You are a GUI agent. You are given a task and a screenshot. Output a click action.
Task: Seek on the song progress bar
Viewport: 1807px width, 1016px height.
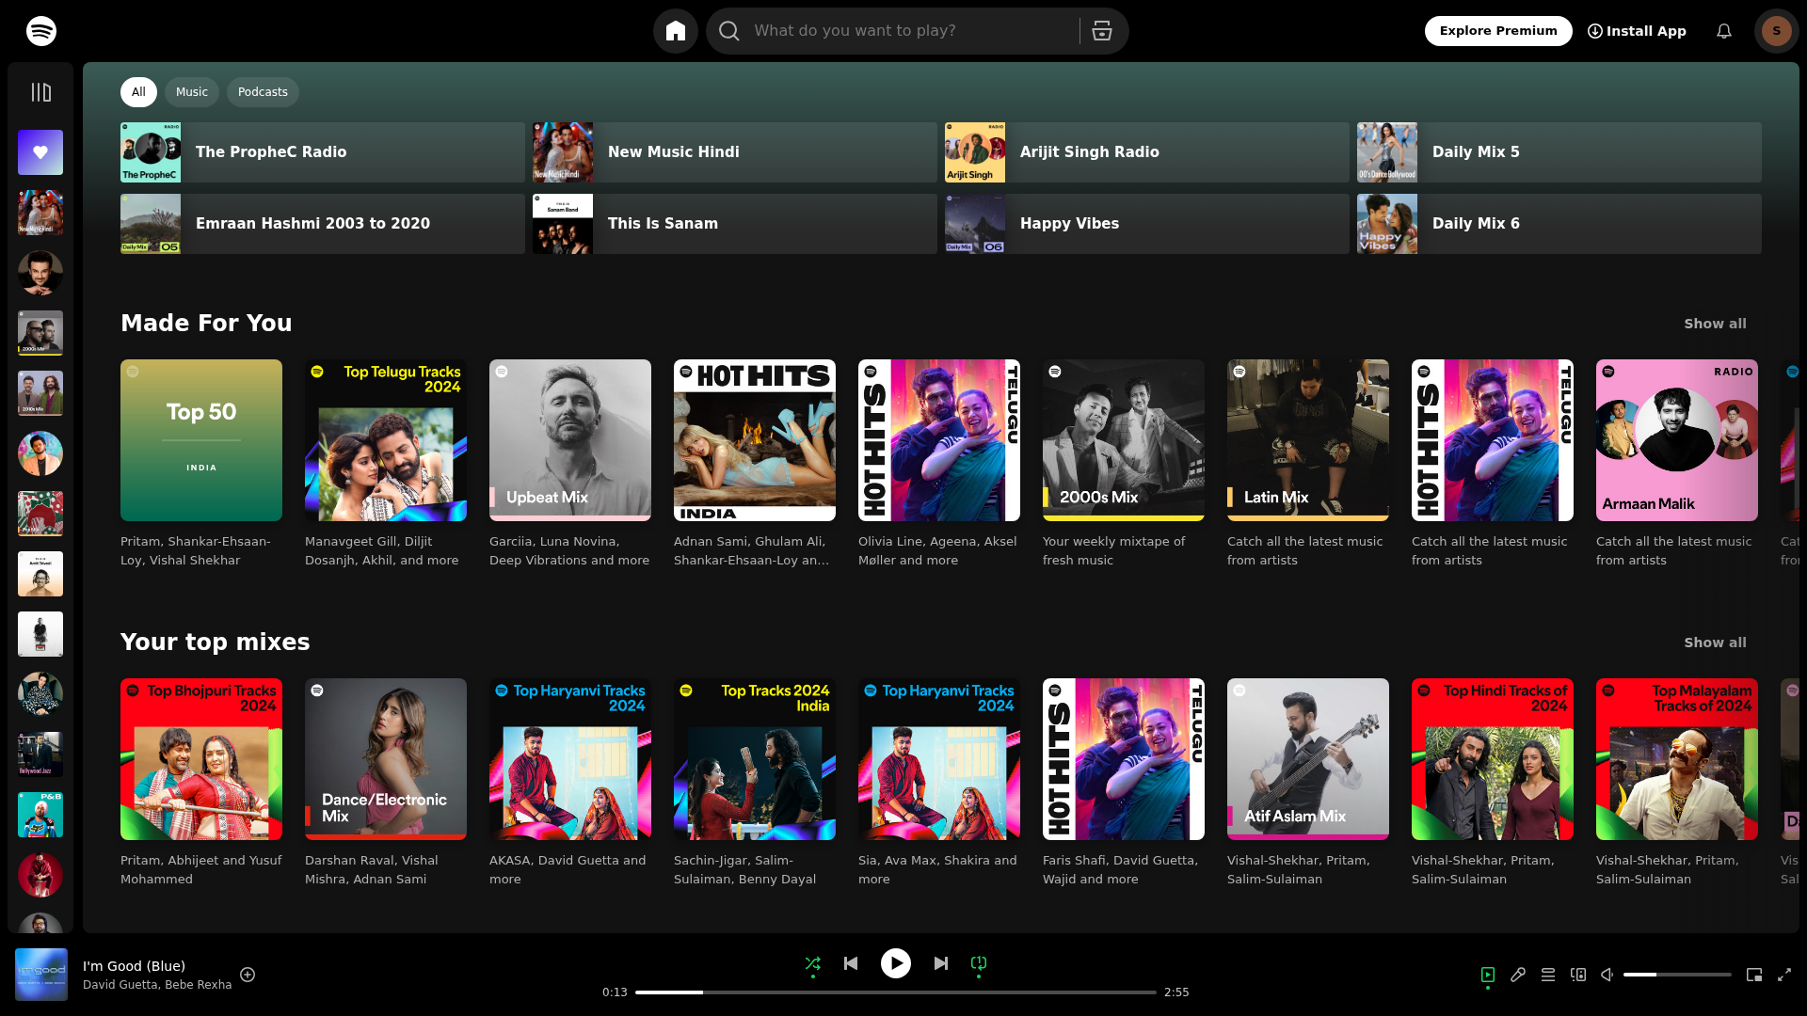[x=896, y=992]
